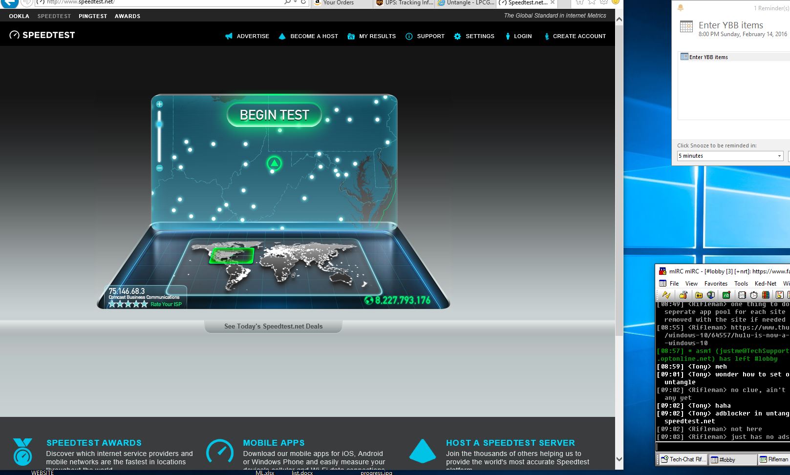790x475 pixels.
Task: Switch to UPS Tracking browser tab
Action: (405, 3)
